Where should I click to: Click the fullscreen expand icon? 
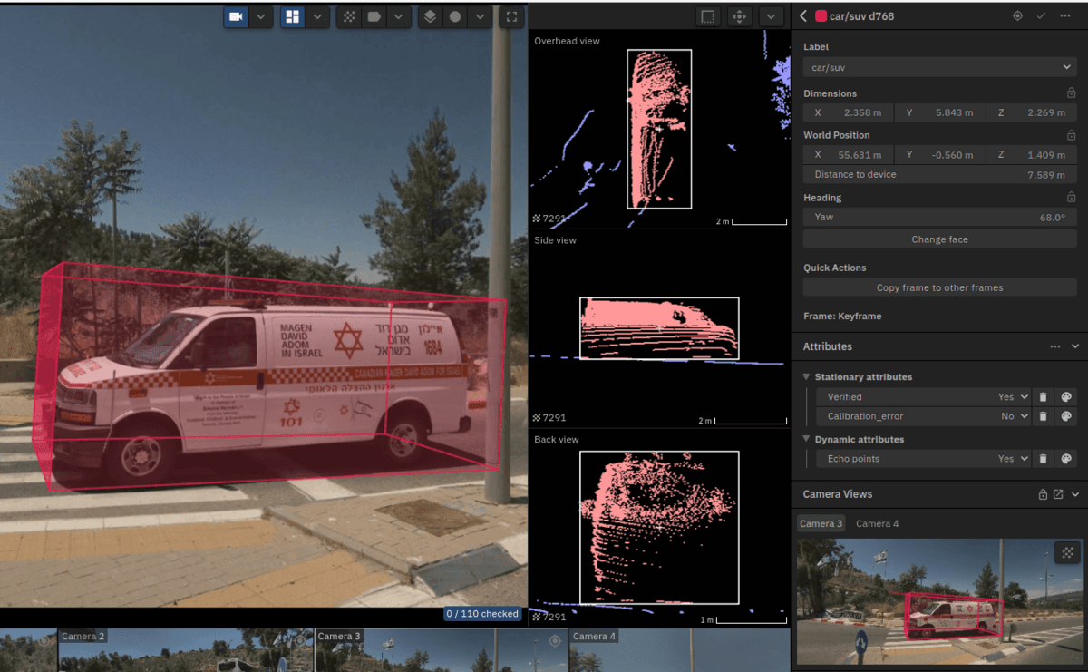(x=511, y=16)
